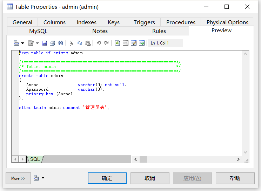The image size is (261, 191).
Task: Close the Table Properties dialog
Action: pos(247,7)
